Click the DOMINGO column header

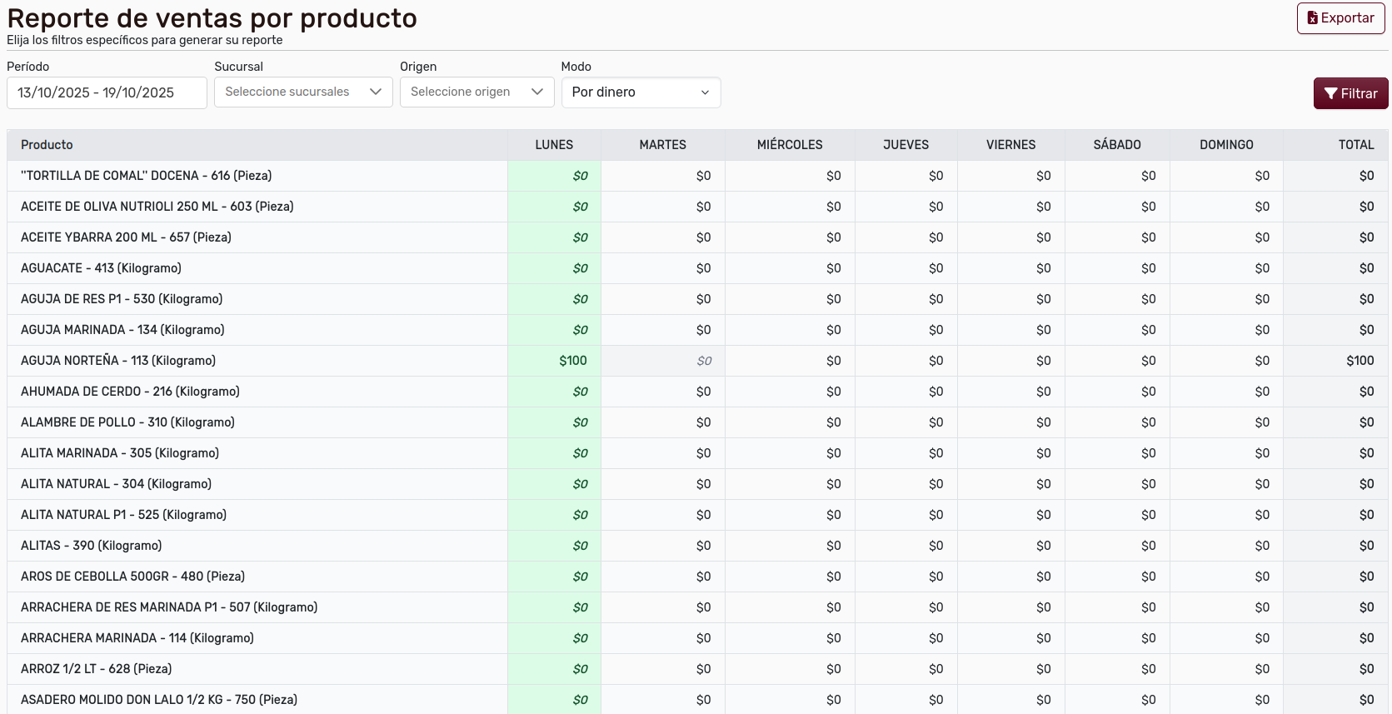[1226, 145]
